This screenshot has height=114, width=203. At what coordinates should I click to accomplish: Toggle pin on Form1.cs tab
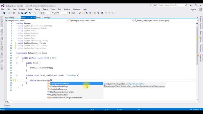[31, 17]
